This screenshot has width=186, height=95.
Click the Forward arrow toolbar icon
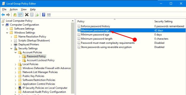[8, 15]
